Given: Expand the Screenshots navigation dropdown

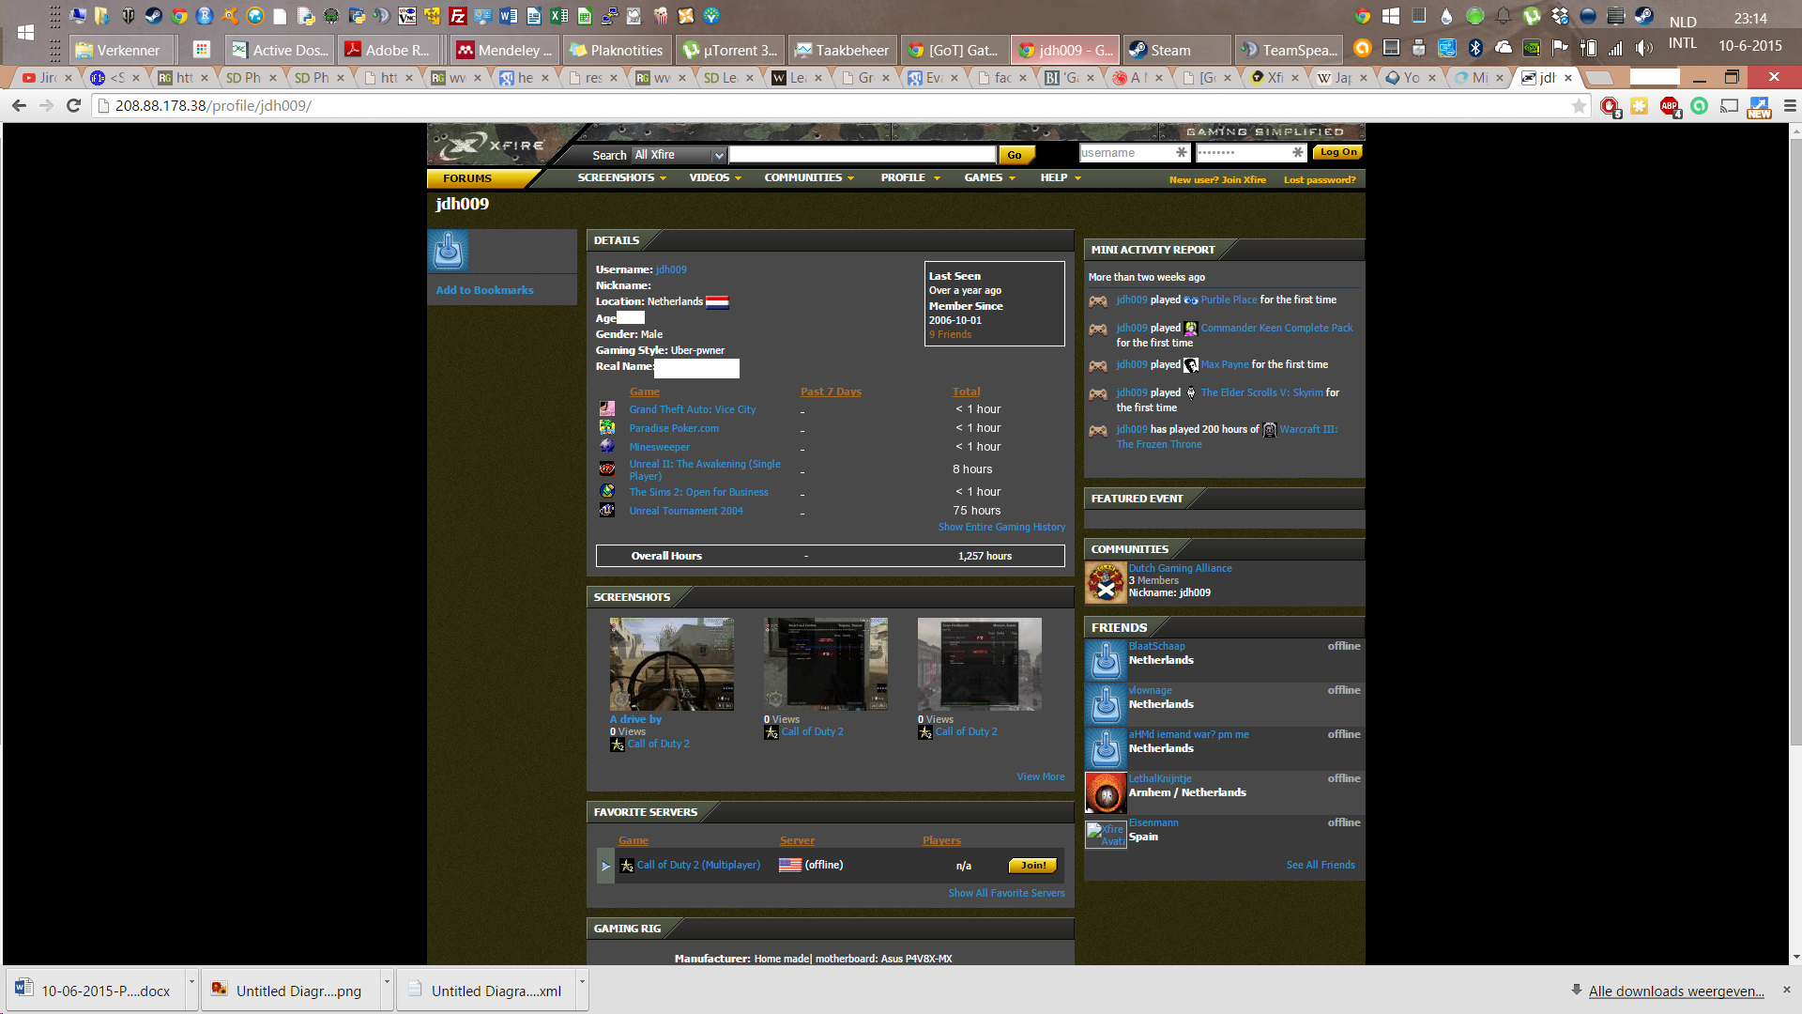Looking at the screenshot, I should click(x=621, y=177).
